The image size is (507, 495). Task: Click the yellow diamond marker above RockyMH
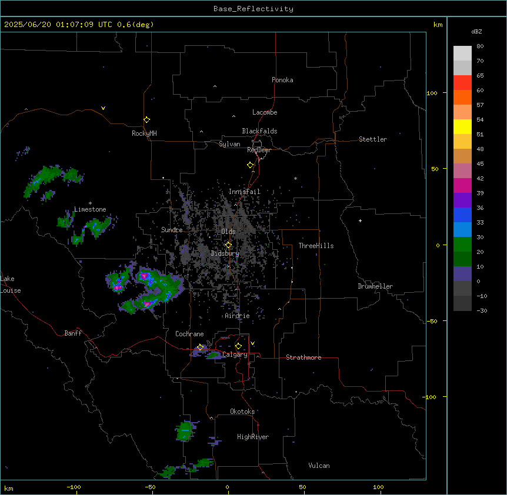pyautogui.click(x=146, y=120)
